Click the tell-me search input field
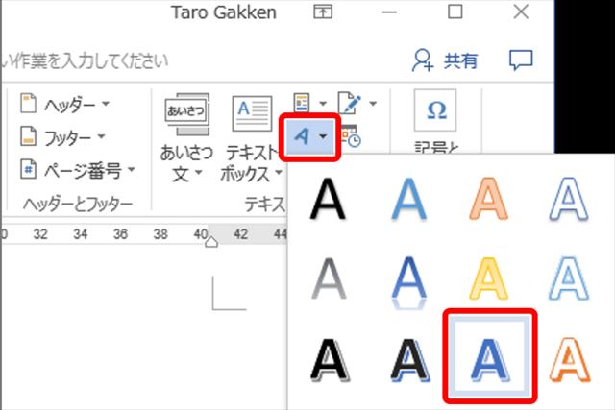This screenshot has height=410, width=615. pos(85,61)
